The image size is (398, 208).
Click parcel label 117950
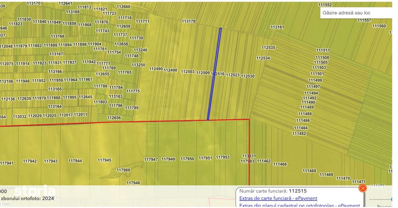coord(187,159)
